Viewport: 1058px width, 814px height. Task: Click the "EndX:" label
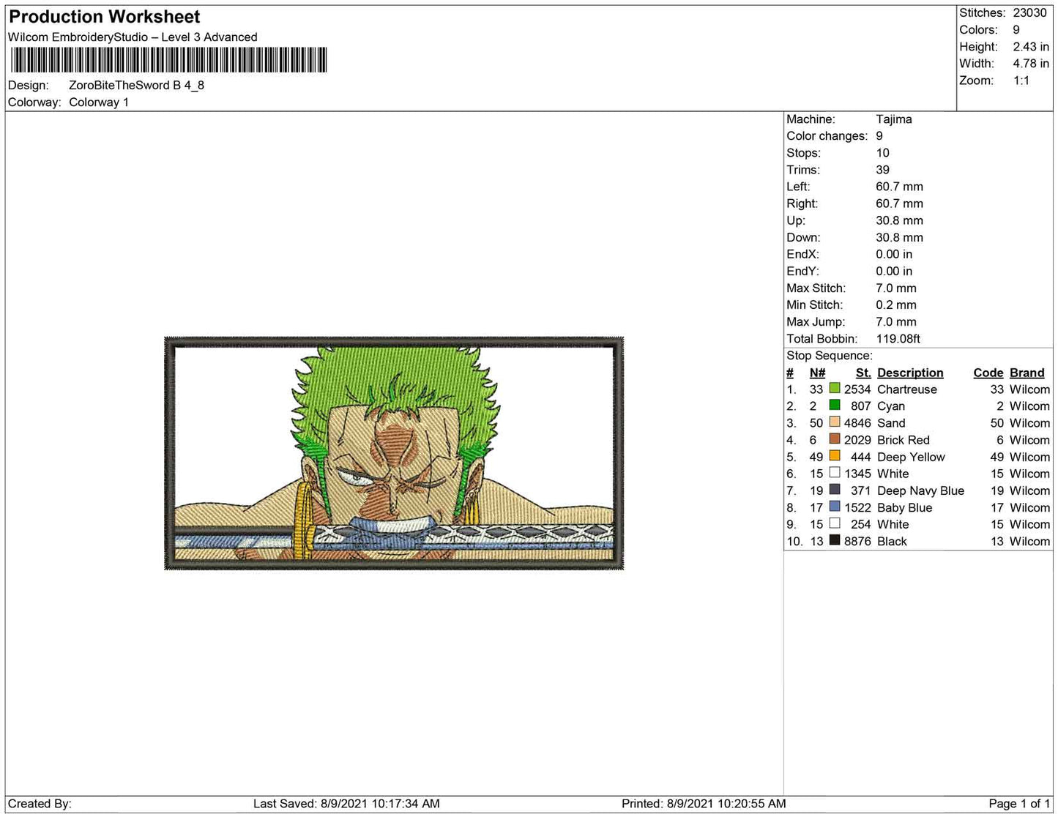[802, 254]
